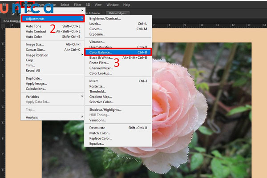Image resolution: width=267 pixels, height=178 pixels.
Task: Choose Desaturate
Action: click(x=118, y=128)
